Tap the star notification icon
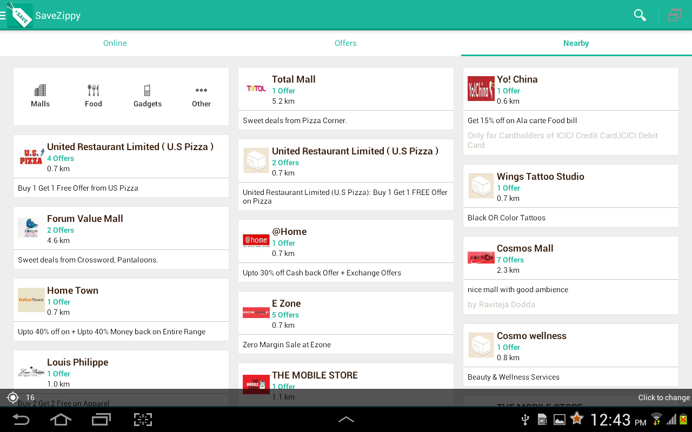 point(577,418)
